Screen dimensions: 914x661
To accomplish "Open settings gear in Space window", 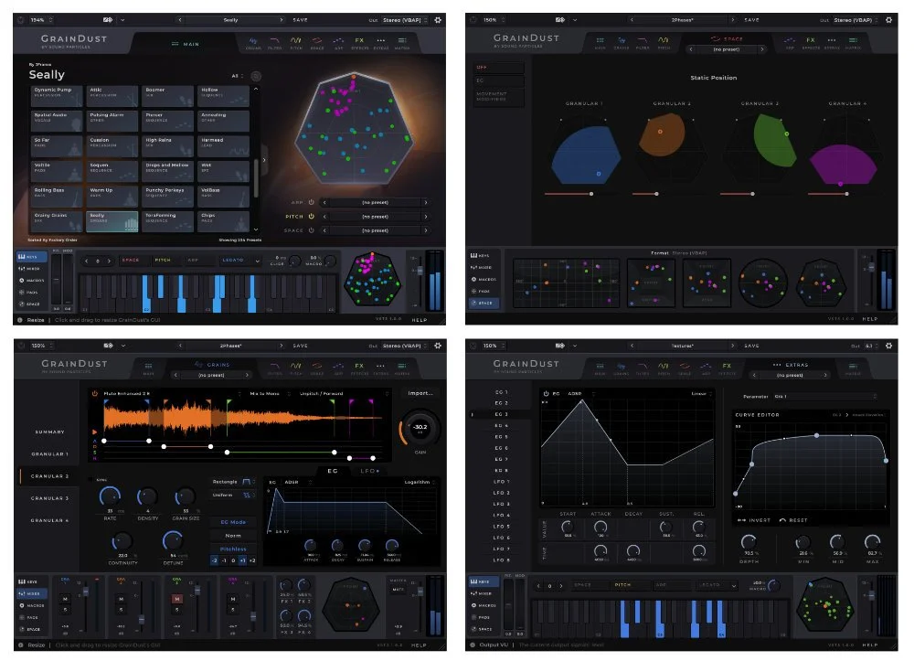I will tap(889, 20).
